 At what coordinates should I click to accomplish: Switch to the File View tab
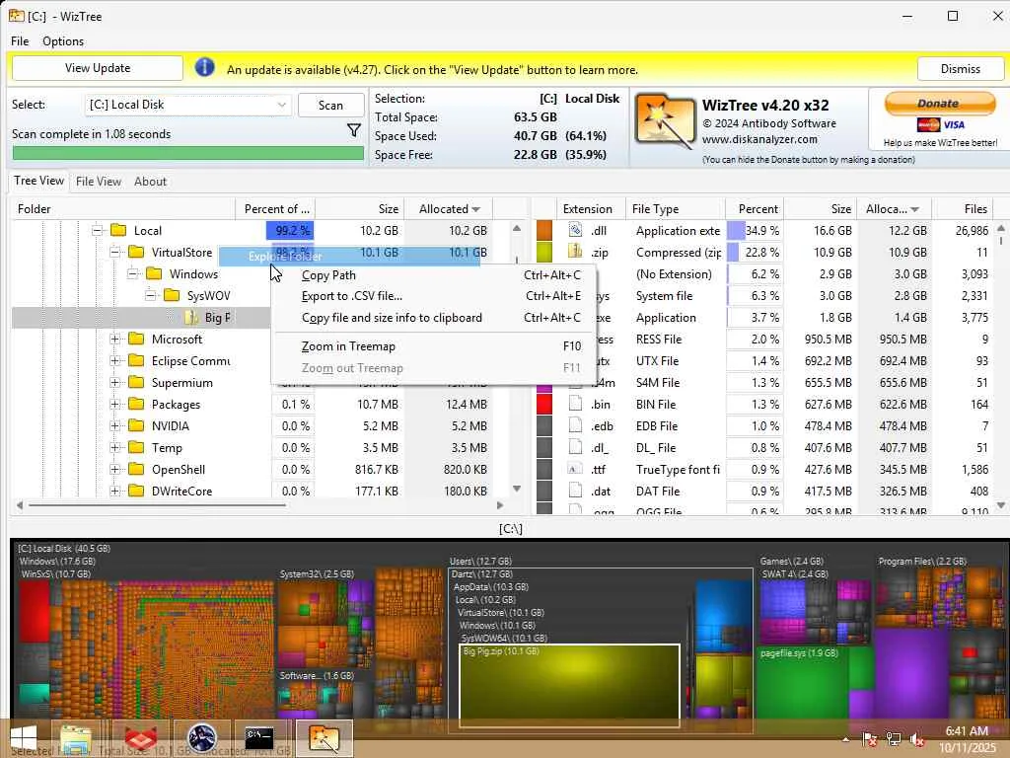(x=98, y=182)
